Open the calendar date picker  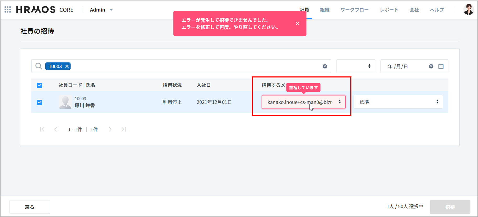coord(441,66)
